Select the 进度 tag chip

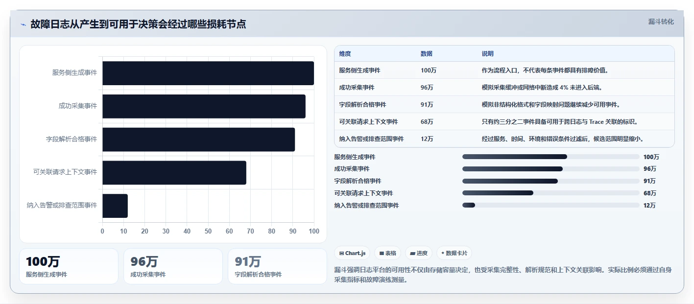click(x=419, y=253)
